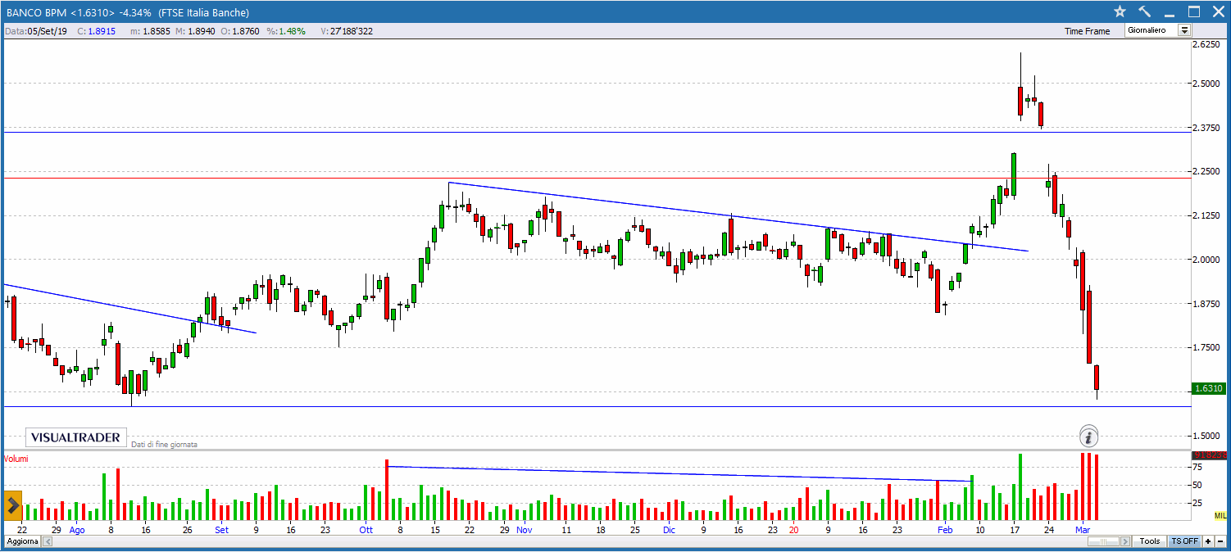Zoom in with the plus button

pos(1208,541)
